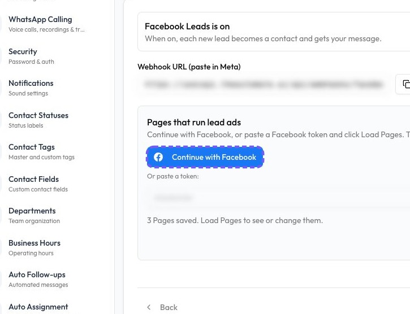Open Auto Follow-ups settings
410x314 pixels.
pos(38,279)
